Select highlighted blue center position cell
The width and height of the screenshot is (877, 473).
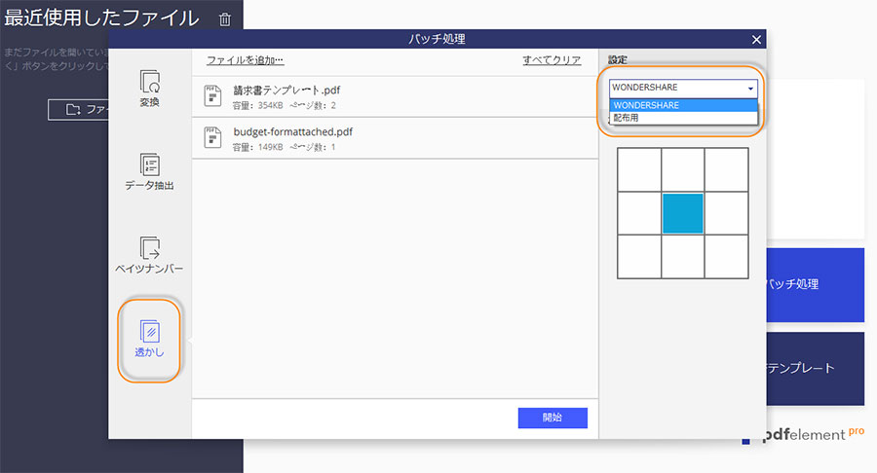coord(683,213)
